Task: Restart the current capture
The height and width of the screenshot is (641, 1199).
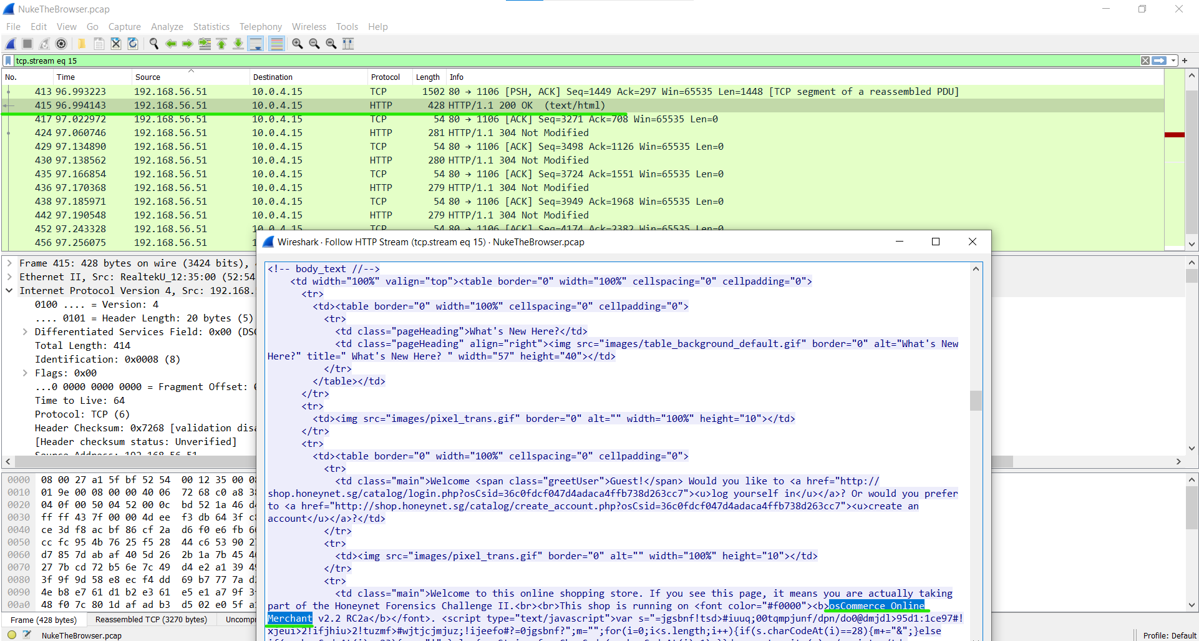Action: (x=44, y=44)
